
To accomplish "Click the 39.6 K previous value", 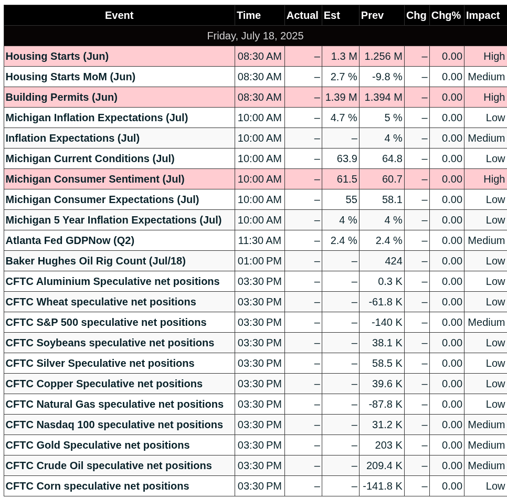I will click(387, 384).
